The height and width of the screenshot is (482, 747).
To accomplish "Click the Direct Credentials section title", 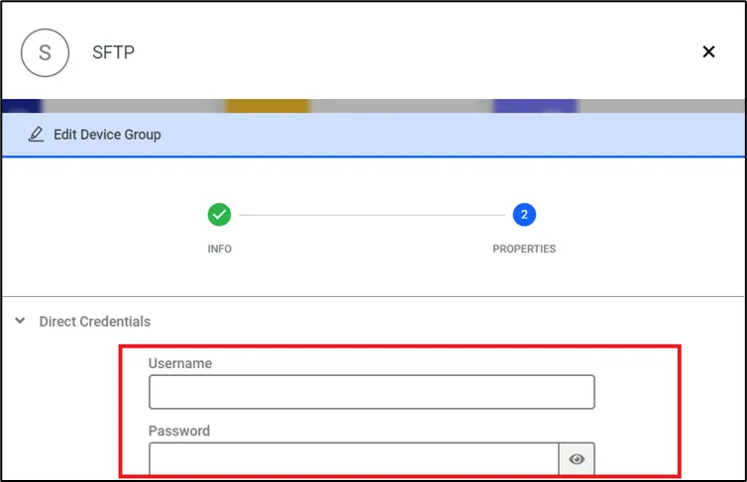I will tap(95, 322).
